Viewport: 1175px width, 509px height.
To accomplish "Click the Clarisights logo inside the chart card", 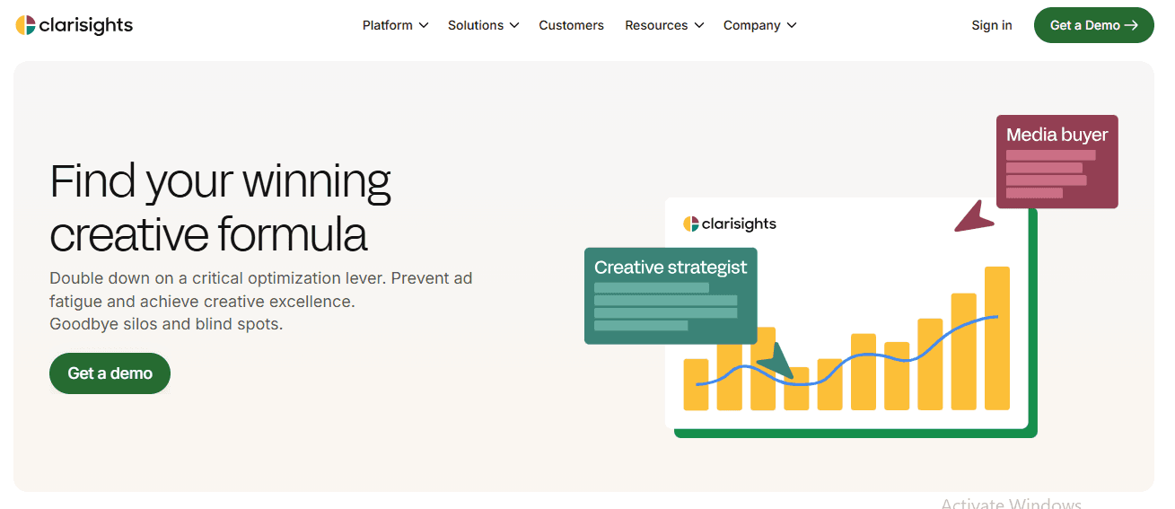I will [729, 224].
